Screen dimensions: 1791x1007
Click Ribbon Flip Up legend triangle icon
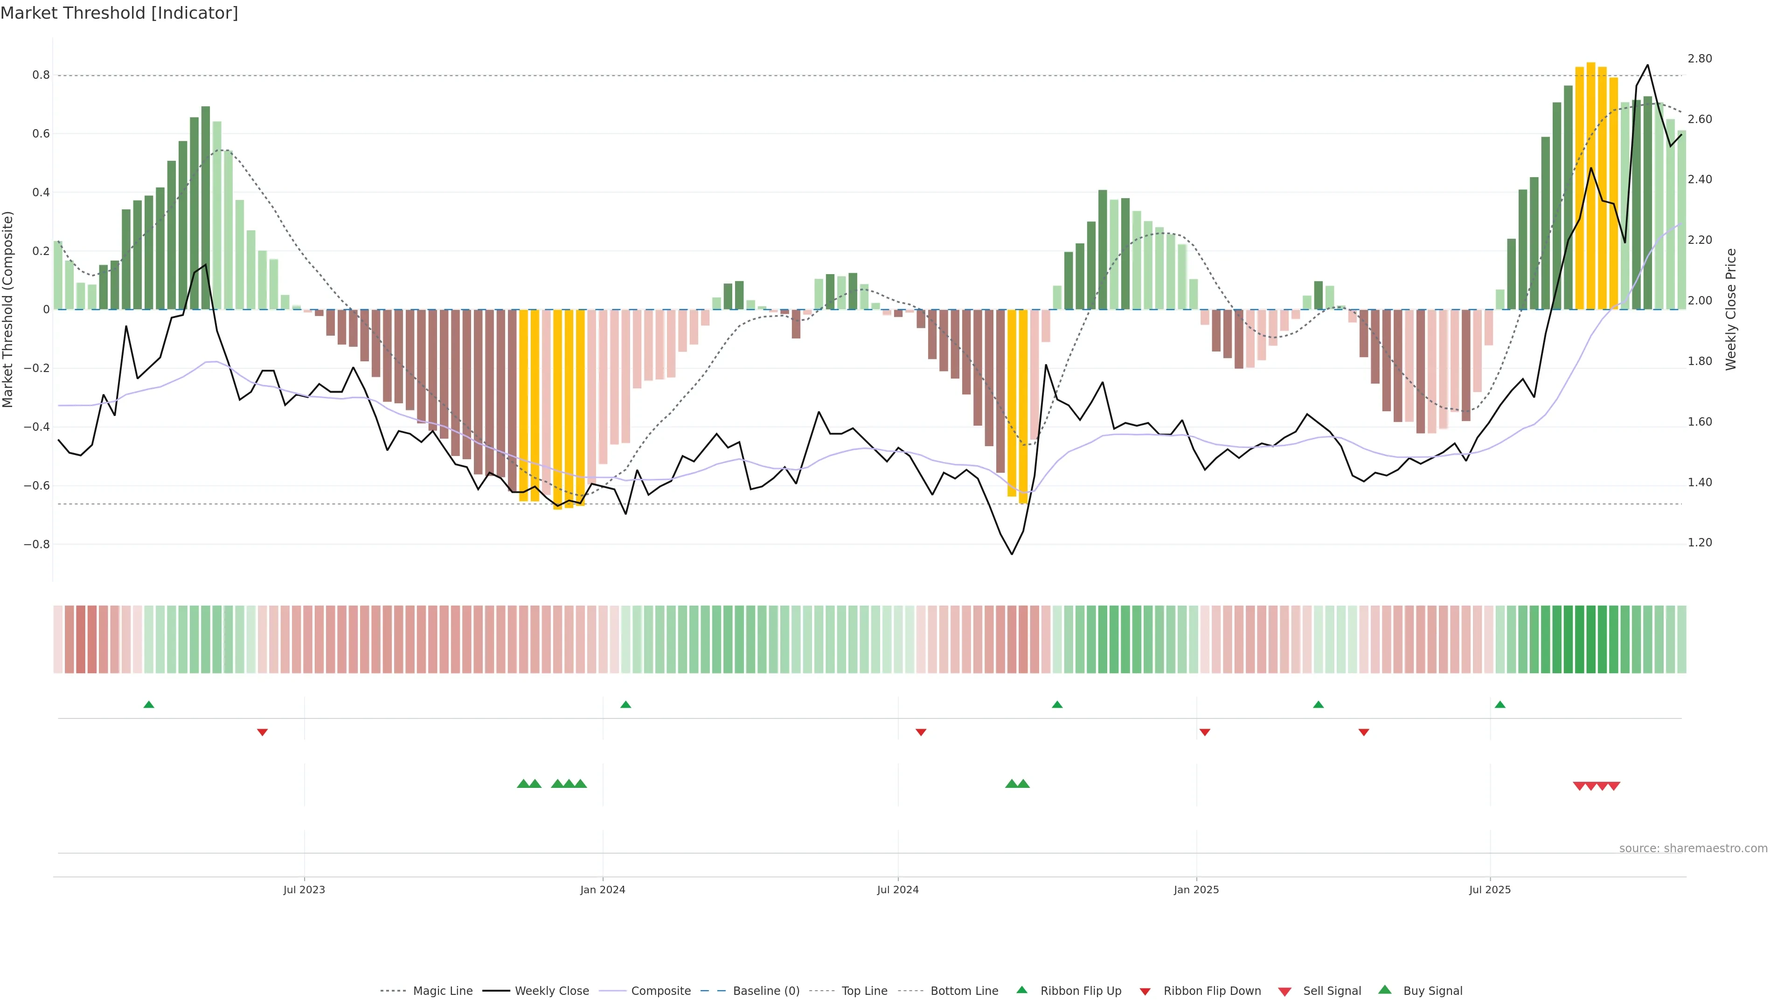coord(1021,990)
